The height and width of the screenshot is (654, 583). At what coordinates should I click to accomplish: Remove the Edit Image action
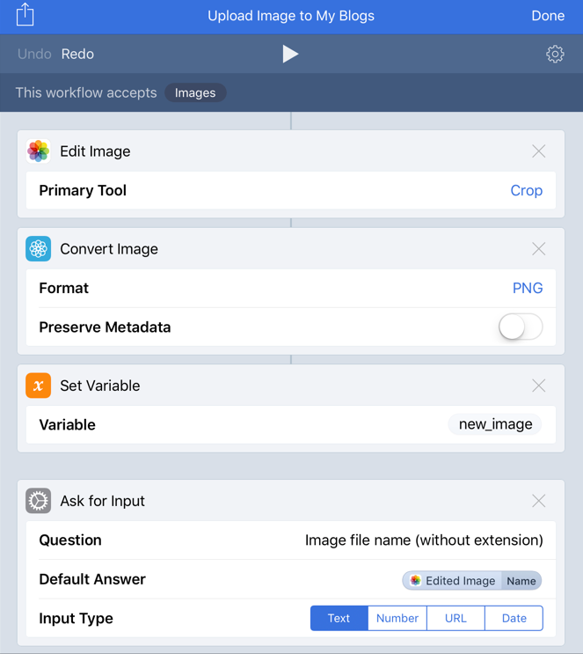[538, 151]
